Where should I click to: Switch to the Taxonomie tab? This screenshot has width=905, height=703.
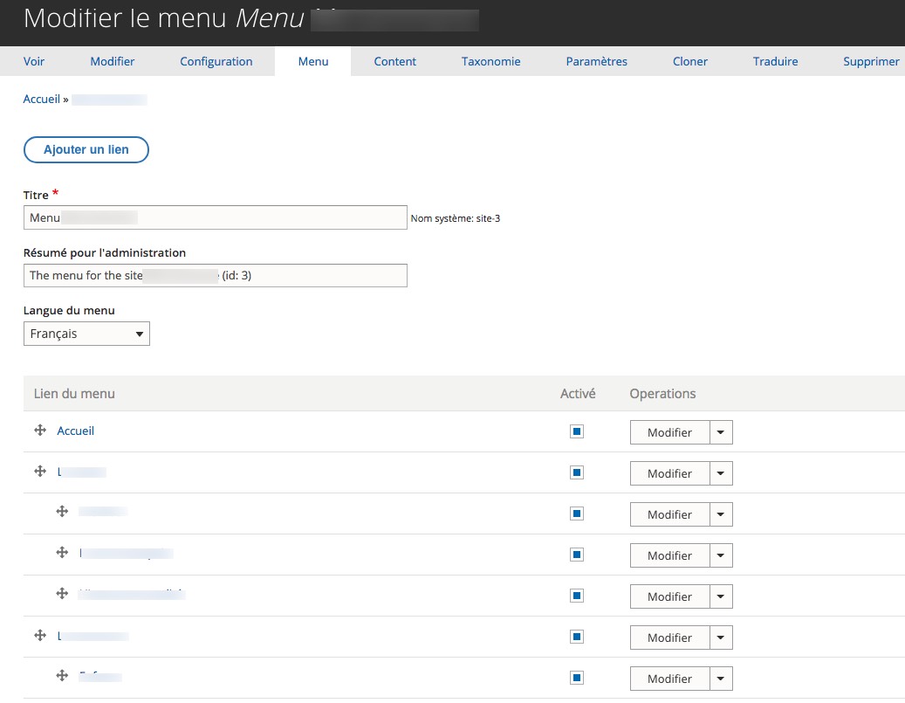tap(491, 61)
